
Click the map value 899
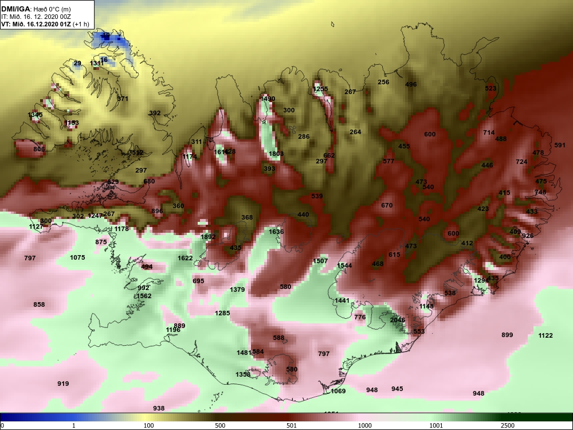pyautogui.click(x=507, y=335)
